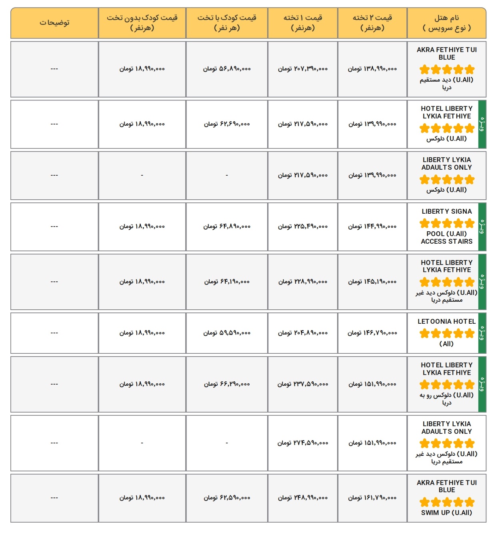The image size is (496, 533).
Task: Click the ۲۷۴,۵۹۰,۰۰۰ تومان single-room price
Action: tap(303, 443)
